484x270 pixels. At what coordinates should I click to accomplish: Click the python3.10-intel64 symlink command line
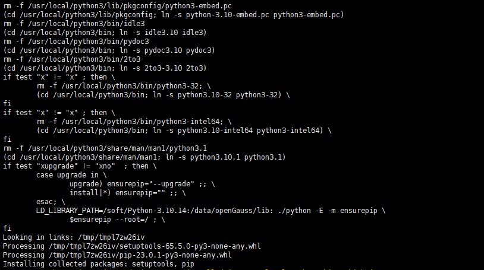(x=183, y=130)
